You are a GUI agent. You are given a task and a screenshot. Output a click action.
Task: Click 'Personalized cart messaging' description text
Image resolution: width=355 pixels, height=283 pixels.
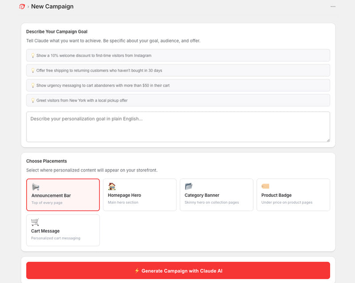(x=56, y=238)
